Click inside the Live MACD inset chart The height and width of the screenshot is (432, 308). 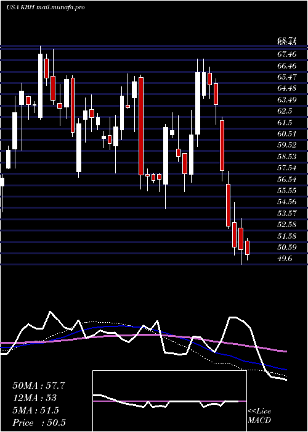(169, 401)
